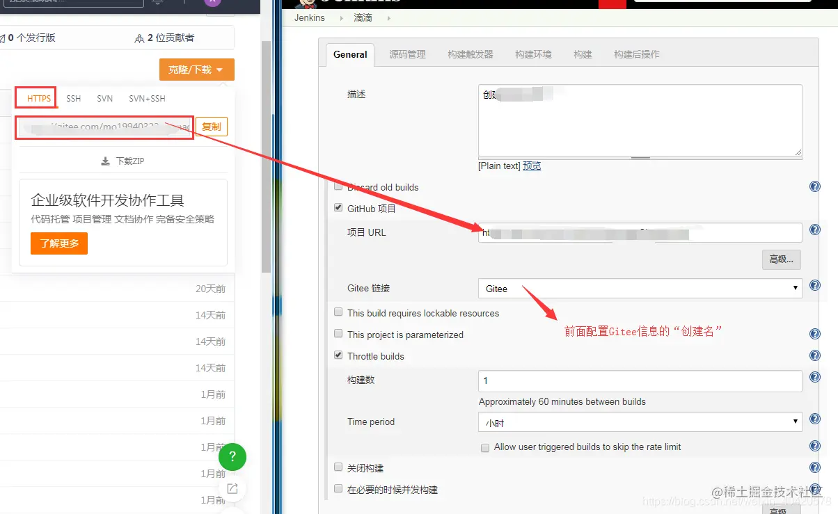Click the 项目 URL input field
Screen dimensions: 838x514
tap(640, 232)
